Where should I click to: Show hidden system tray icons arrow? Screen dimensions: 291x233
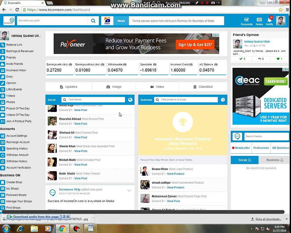(x=252, y=229)
